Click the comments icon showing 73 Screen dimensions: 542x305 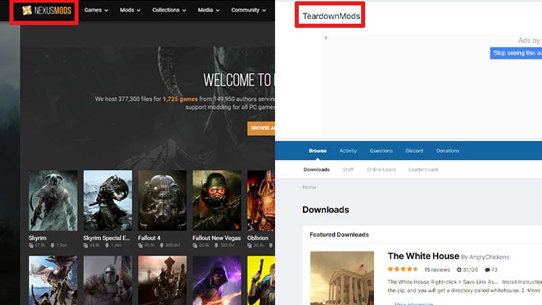pos(487,270)
